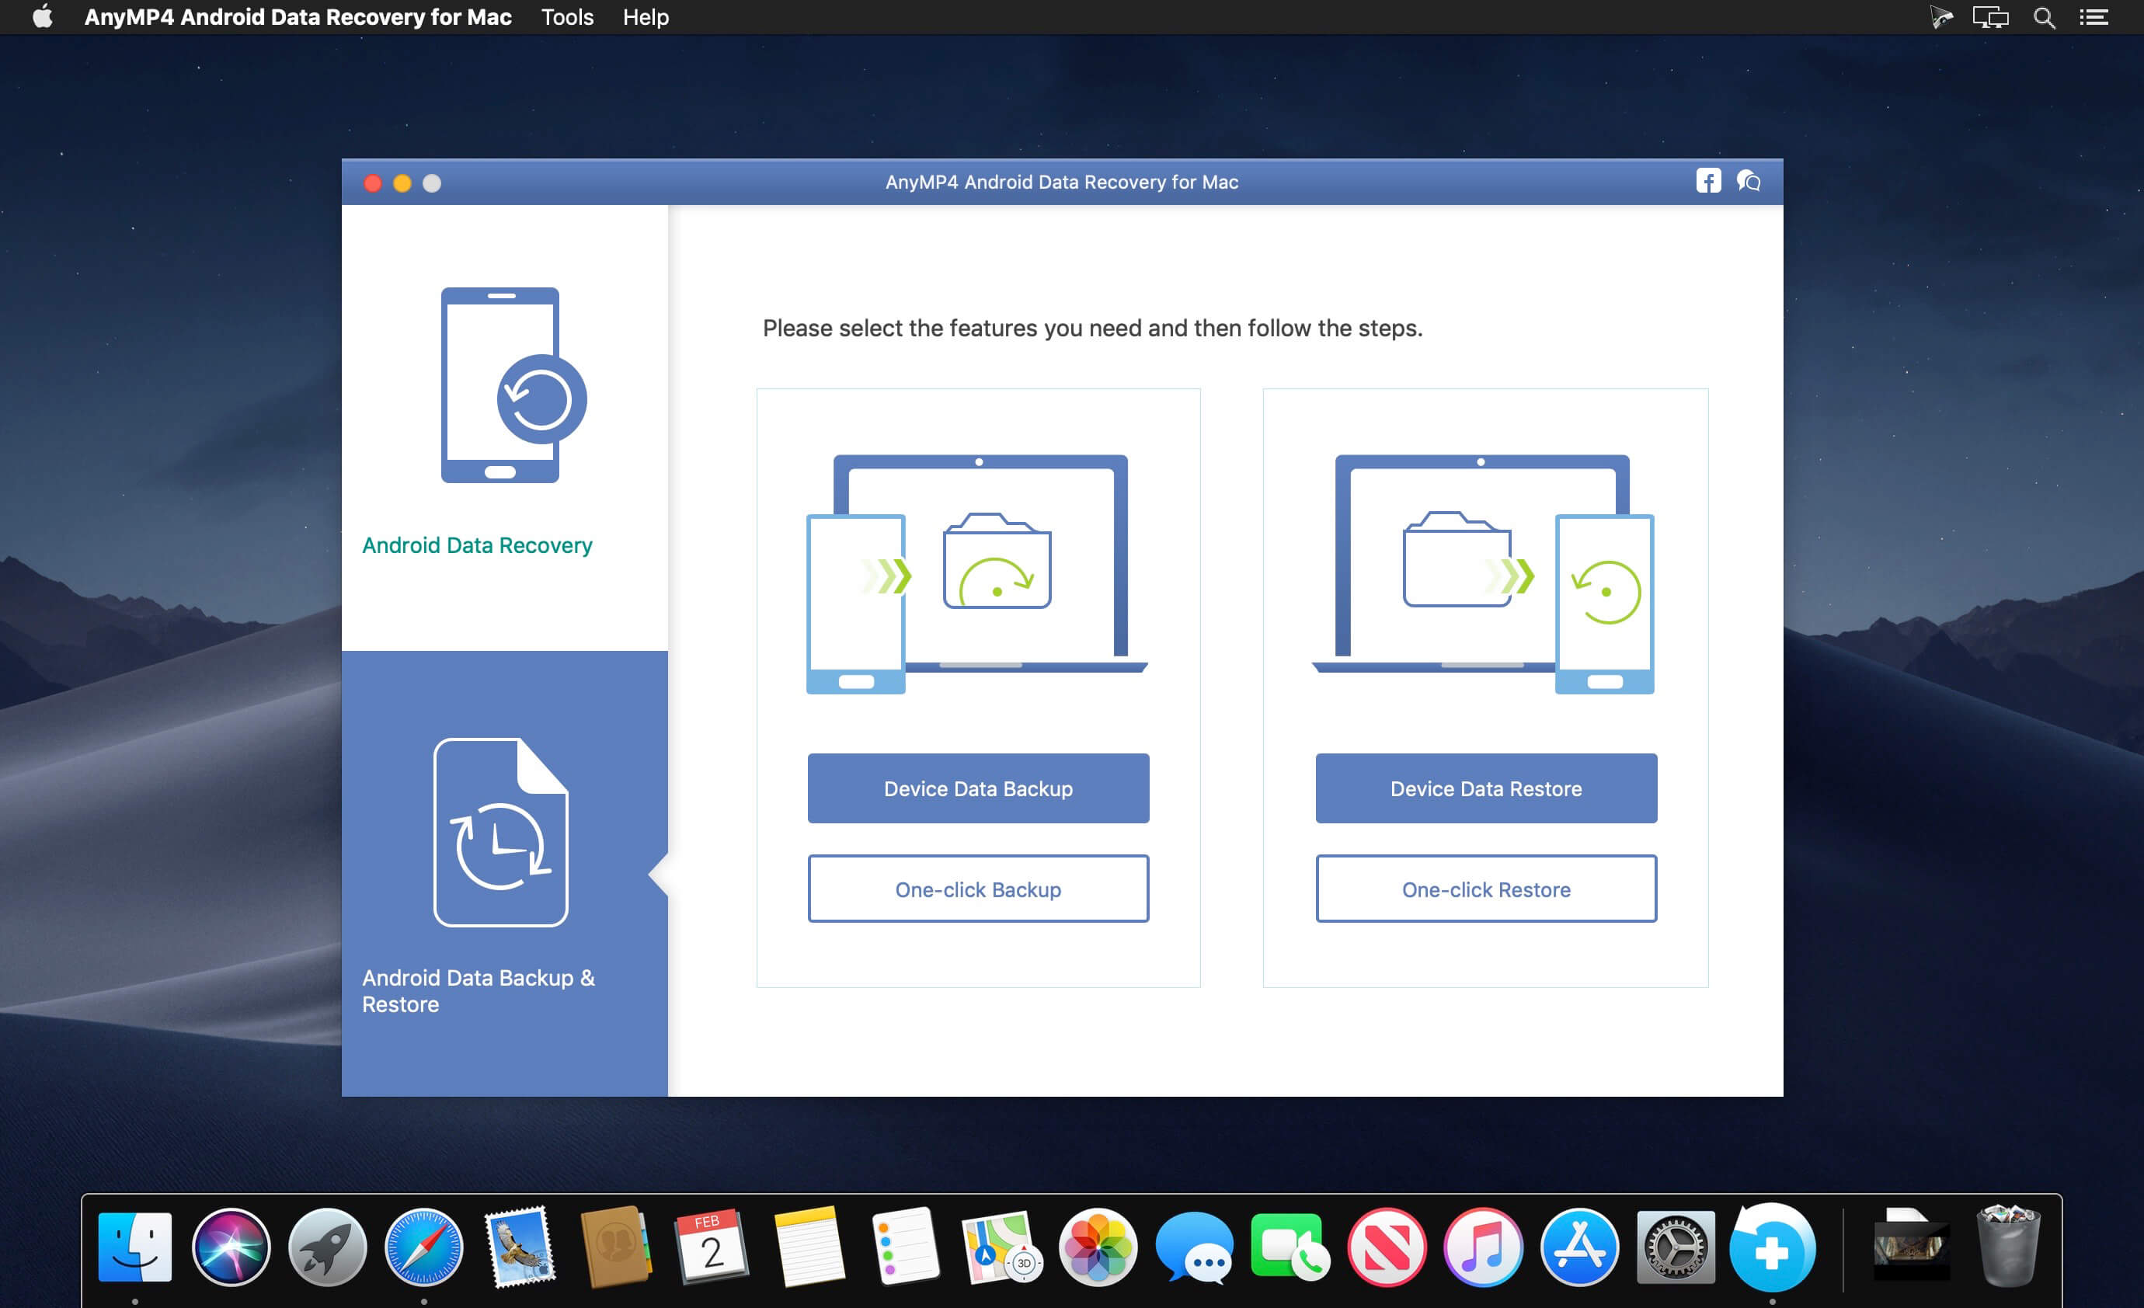Launch Safari from the Dock
The image size is (2144, 1308).
[x=423, y=1247]
